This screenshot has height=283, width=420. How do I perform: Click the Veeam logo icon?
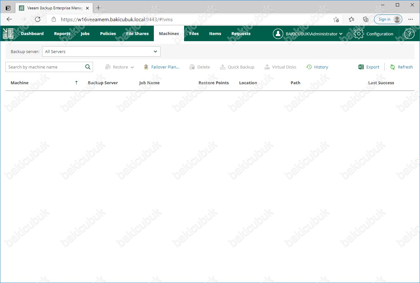[x=8, y=33]
